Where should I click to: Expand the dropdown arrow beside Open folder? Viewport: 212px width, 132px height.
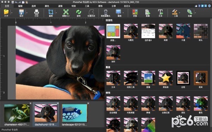(12, 13)
